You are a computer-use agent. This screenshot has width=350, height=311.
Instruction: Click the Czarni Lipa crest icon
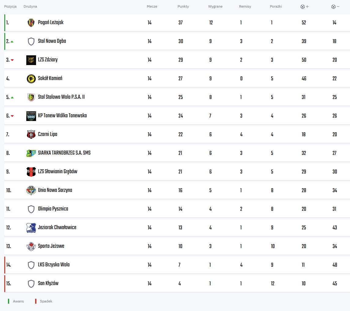(31, 134)
